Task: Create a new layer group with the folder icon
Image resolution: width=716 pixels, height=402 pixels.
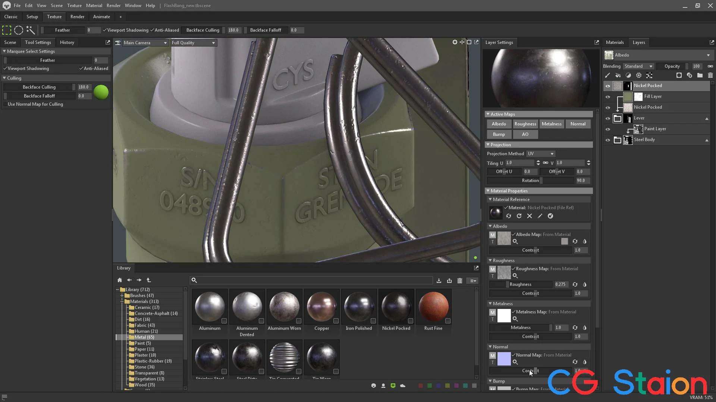Action: pos(700,75)
